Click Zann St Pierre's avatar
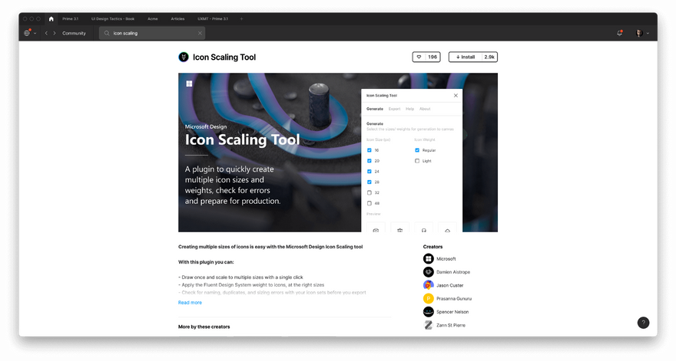Screen dimensions: 676x361 click(428, 325)
